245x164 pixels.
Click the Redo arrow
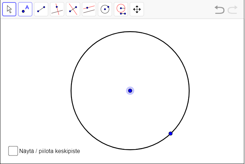tap(233, 10)
